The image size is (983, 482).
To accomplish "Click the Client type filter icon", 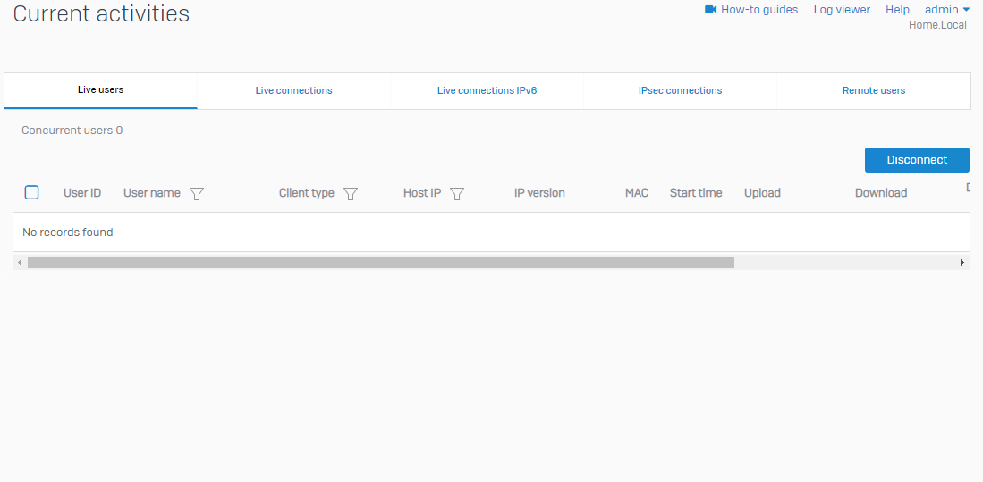I will [351, 193].
